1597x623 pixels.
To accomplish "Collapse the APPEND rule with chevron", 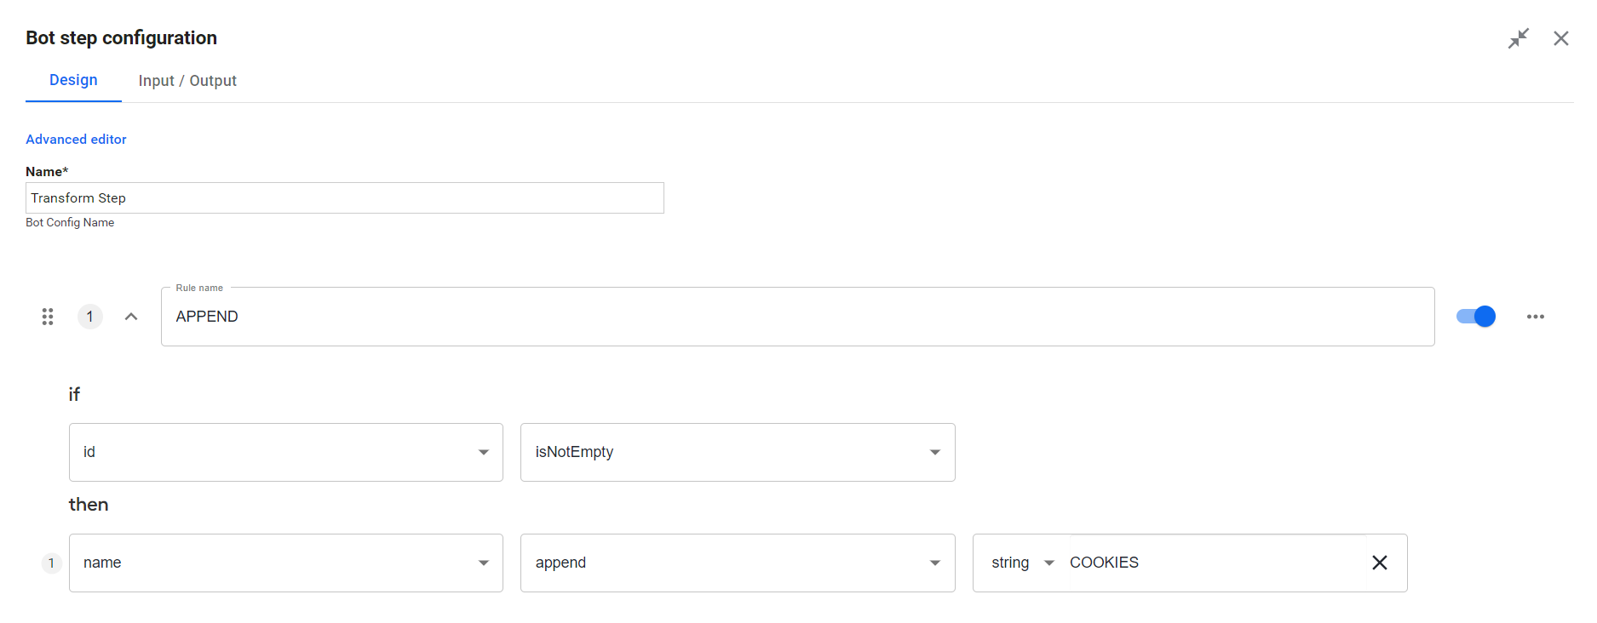I will (x=131, y=317).
